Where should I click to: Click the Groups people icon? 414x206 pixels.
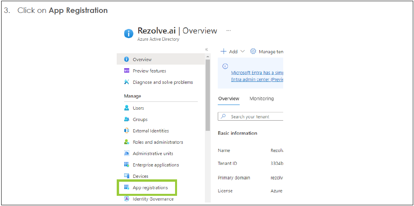(127, 119)
